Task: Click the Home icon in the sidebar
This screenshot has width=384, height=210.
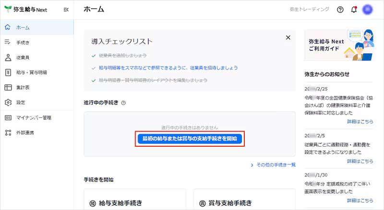Action: [x=8, y=27]
